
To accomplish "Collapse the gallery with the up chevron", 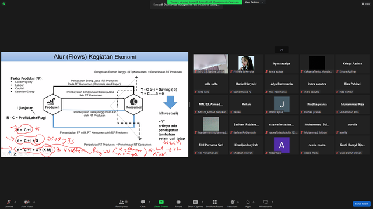I will tap(281, 50).
